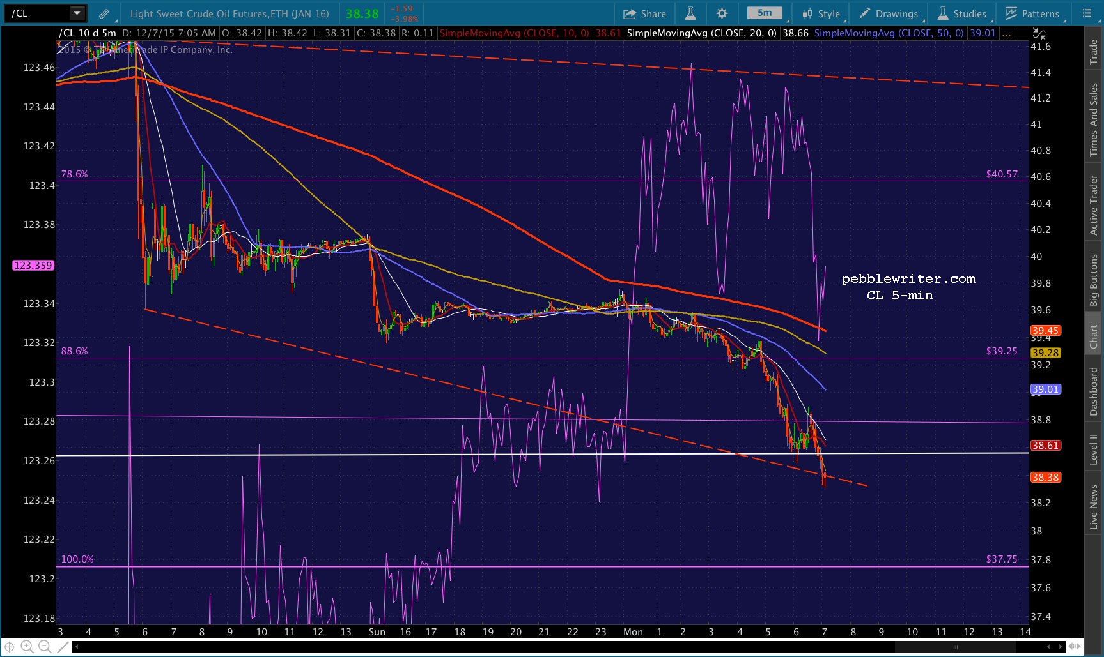1104x657 pixels.
Task: Click the expand time axis icon at bottom right
Action: point(1075,647)
